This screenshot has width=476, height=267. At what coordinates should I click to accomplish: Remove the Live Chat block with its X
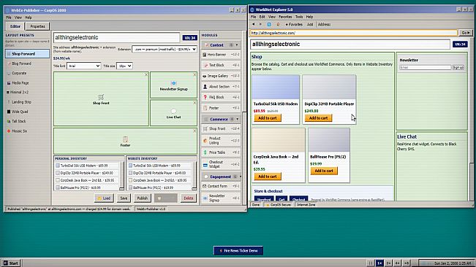click(194, 103)
